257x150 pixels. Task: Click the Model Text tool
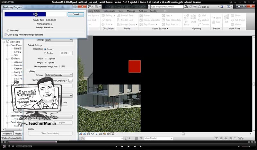point(125,15)
